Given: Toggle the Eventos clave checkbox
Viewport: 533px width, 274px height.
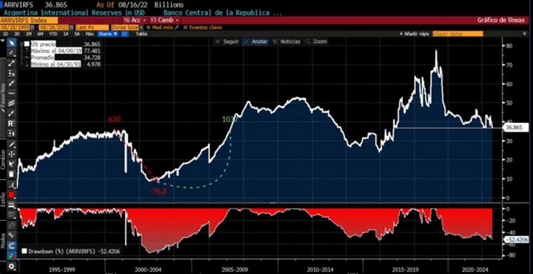Looking at the screenshot, I should point(185,27).
